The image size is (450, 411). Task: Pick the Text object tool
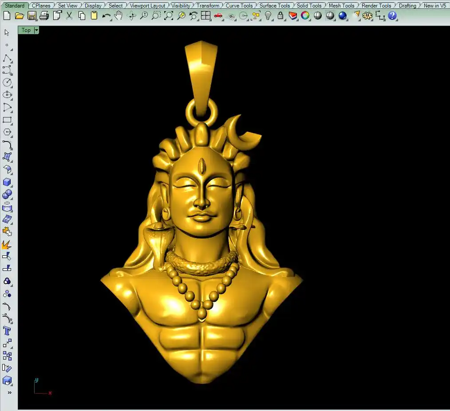coord(7,331)
